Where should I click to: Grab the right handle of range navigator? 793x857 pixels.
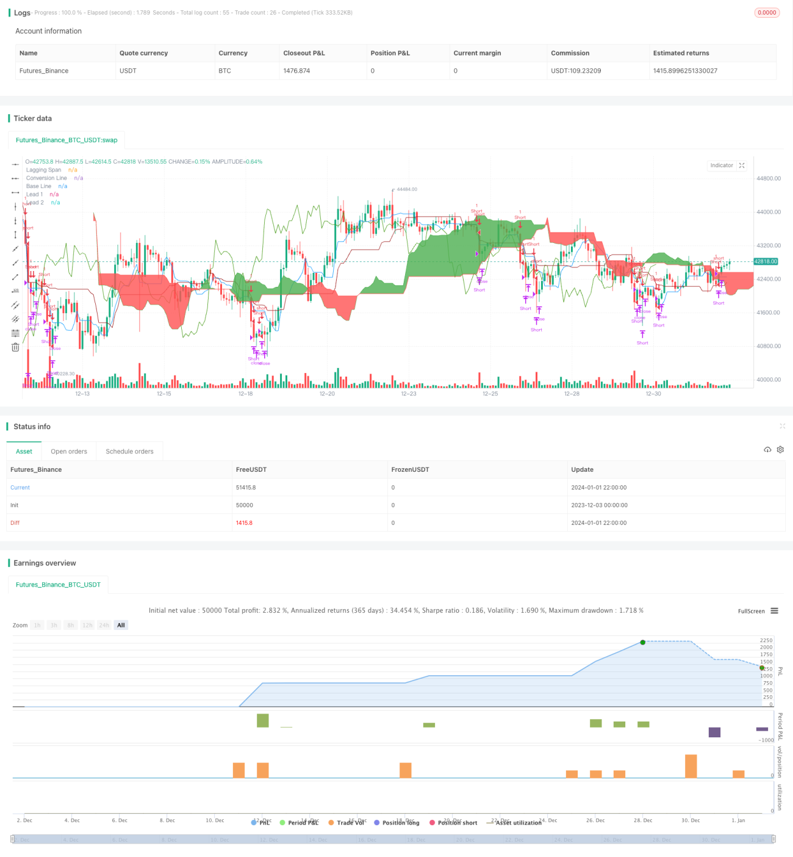click(774, 839)
